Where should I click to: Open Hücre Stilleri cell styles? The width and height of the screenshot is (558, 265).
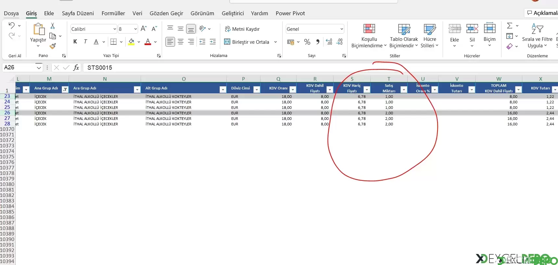click(x=429, y=36)
